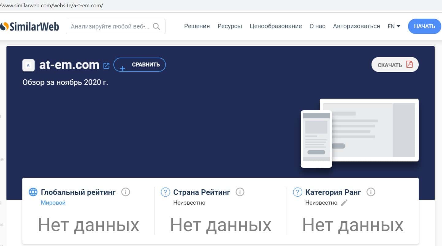The width and height of the screenshot is (442, 246).
Task: Open the О нас menu item
Action: coord(317,26)
